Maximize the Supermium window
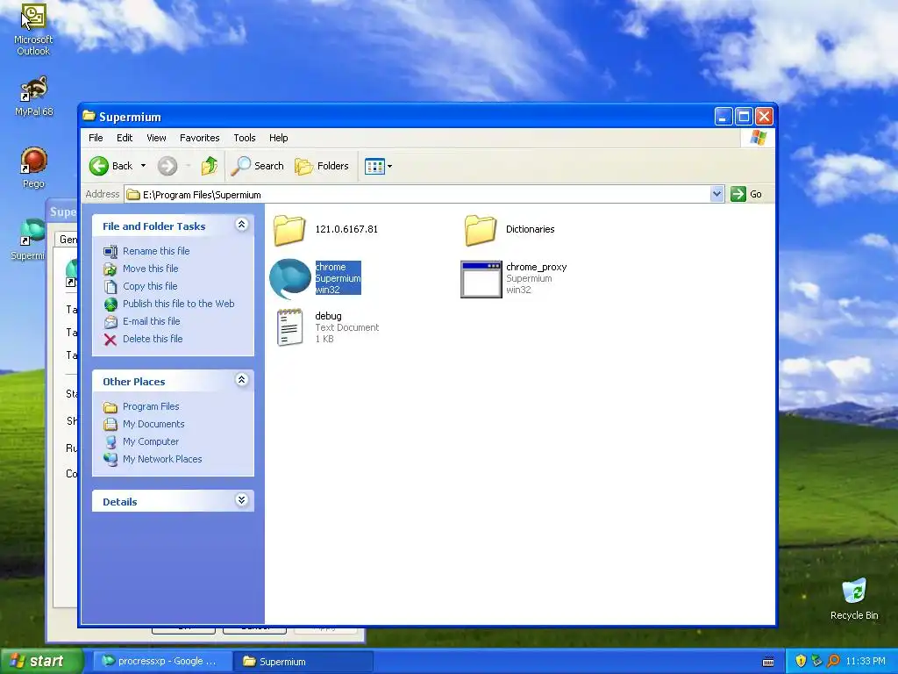 coord(744,117)
